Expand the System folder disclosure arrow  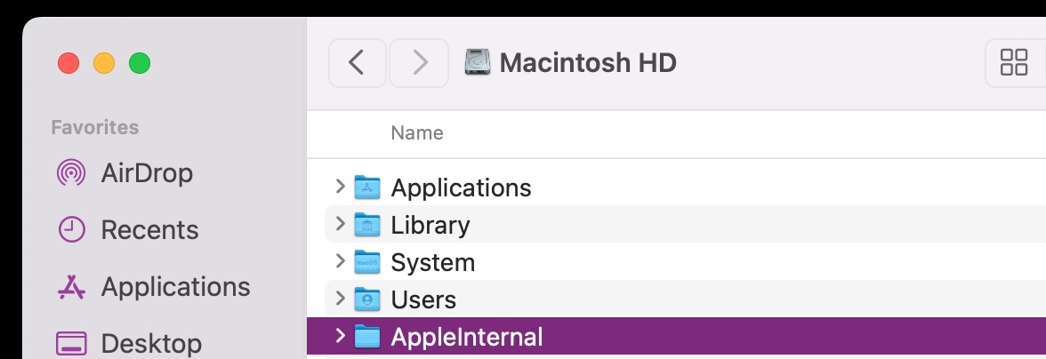[x=340, y=261]
